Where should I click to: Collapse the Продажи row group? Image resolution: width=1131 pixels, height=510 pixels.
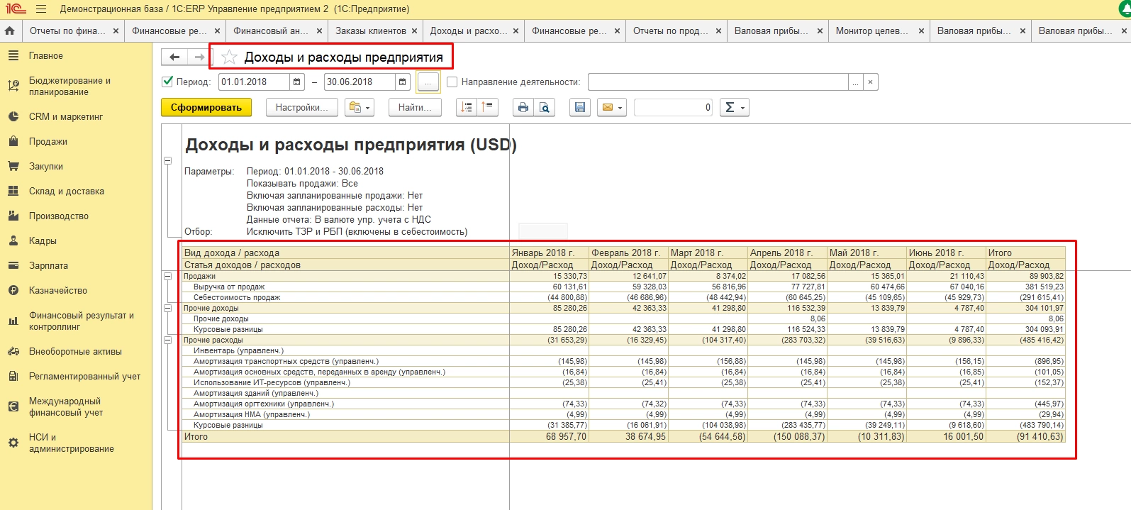click(168, 276)
